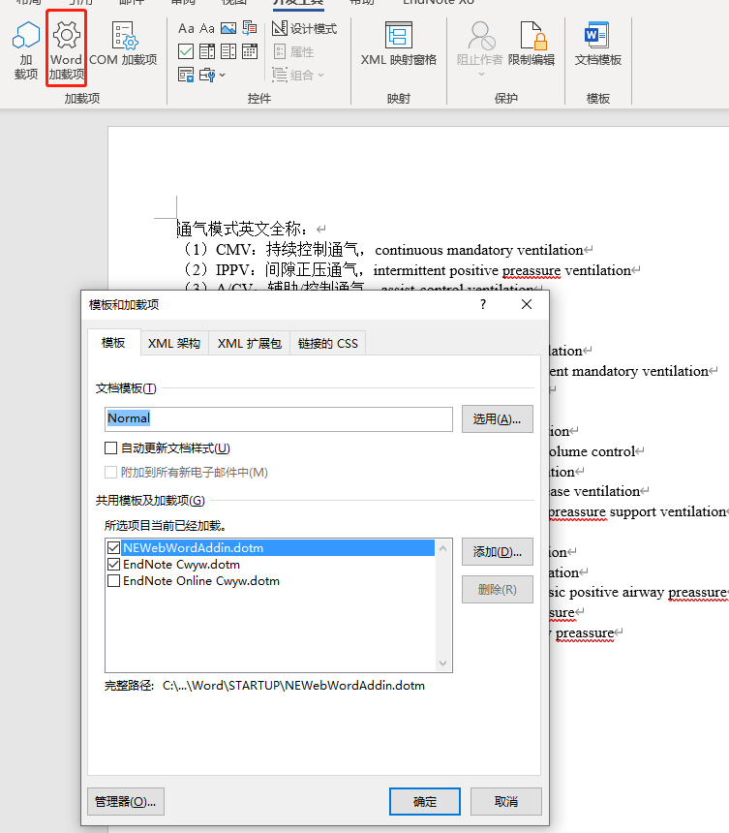This screenshot has width=729, height=833.
Task: Toggle 附加到所有新电子邮件中 checkbox
Action: coord(111,472)
